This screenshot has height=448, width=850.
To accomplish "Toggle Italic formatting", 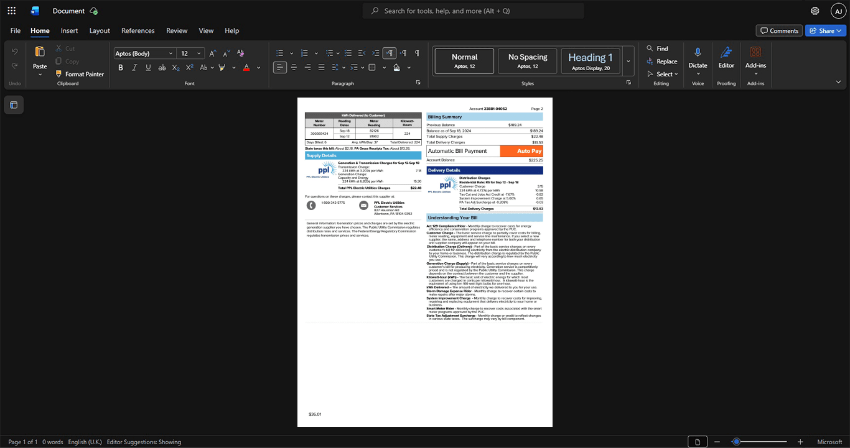I will tap(134, 67).
